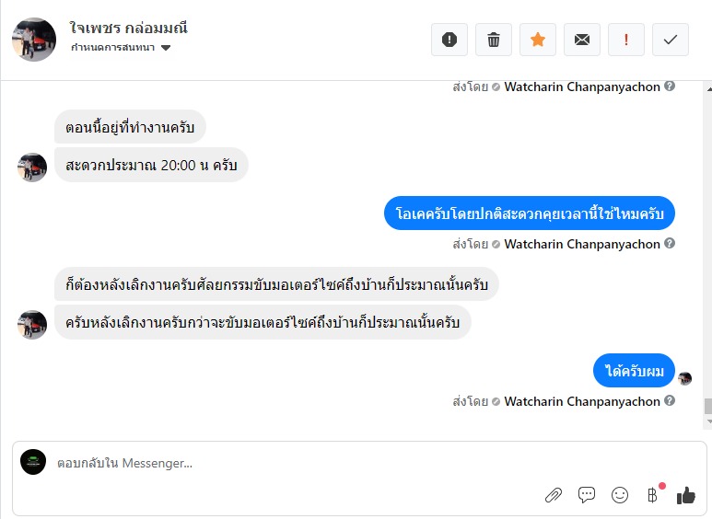Mark conversation as unread envelope icon

[582, 40]
